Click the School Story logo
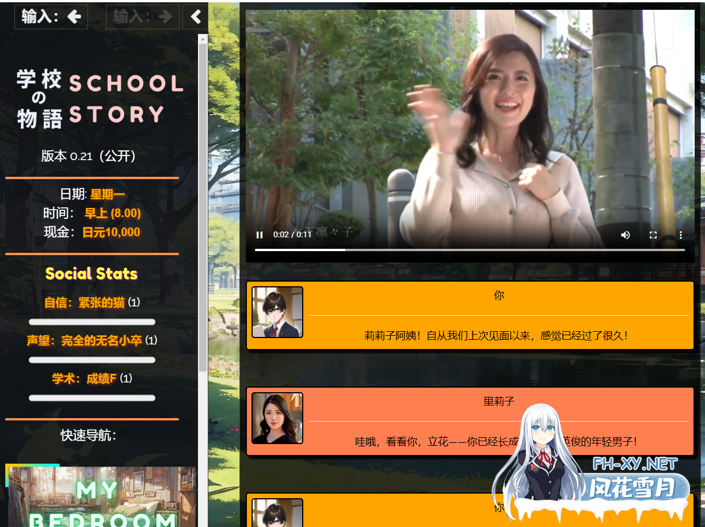The image size is (705, 527). point(100,100)
